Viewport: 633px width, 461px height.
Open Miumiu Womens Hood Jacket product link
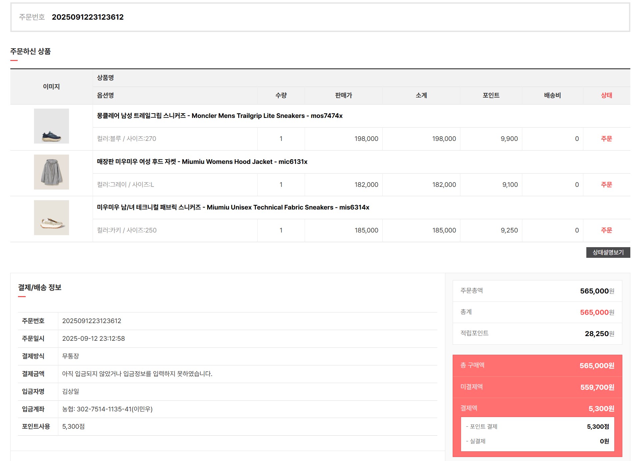coord(202,162)
